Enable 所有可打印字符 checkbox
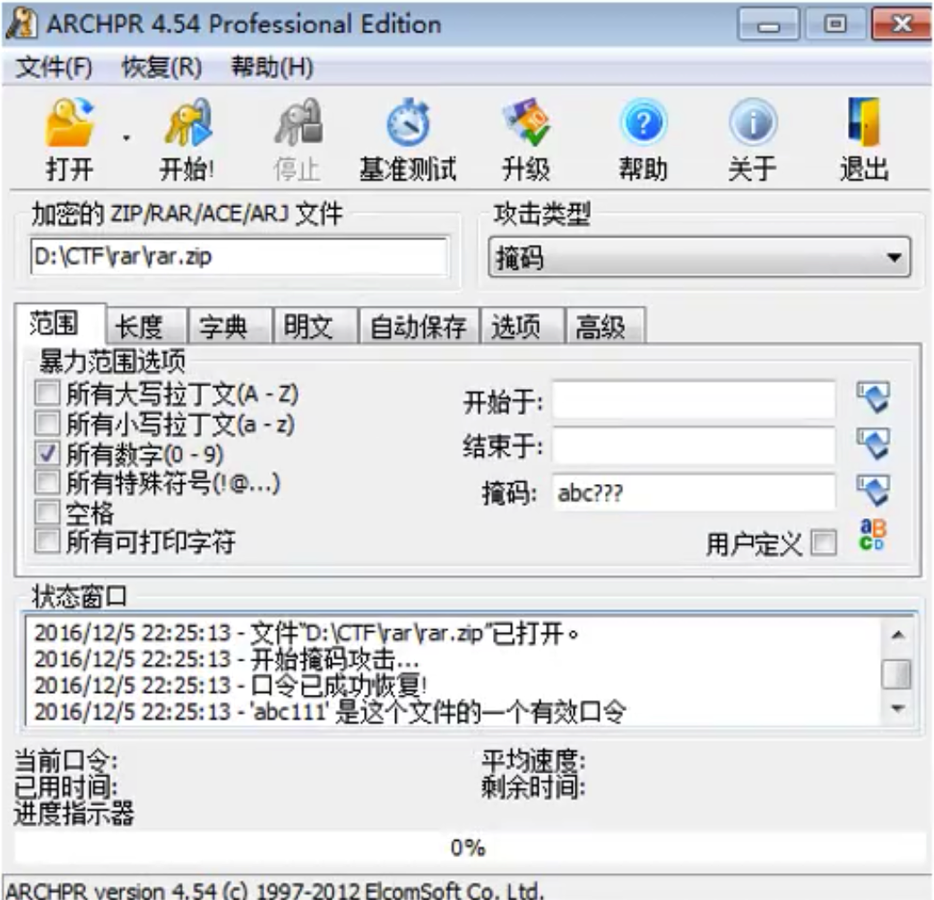Viewport: 934px width, 900px height. click(47, 541)
